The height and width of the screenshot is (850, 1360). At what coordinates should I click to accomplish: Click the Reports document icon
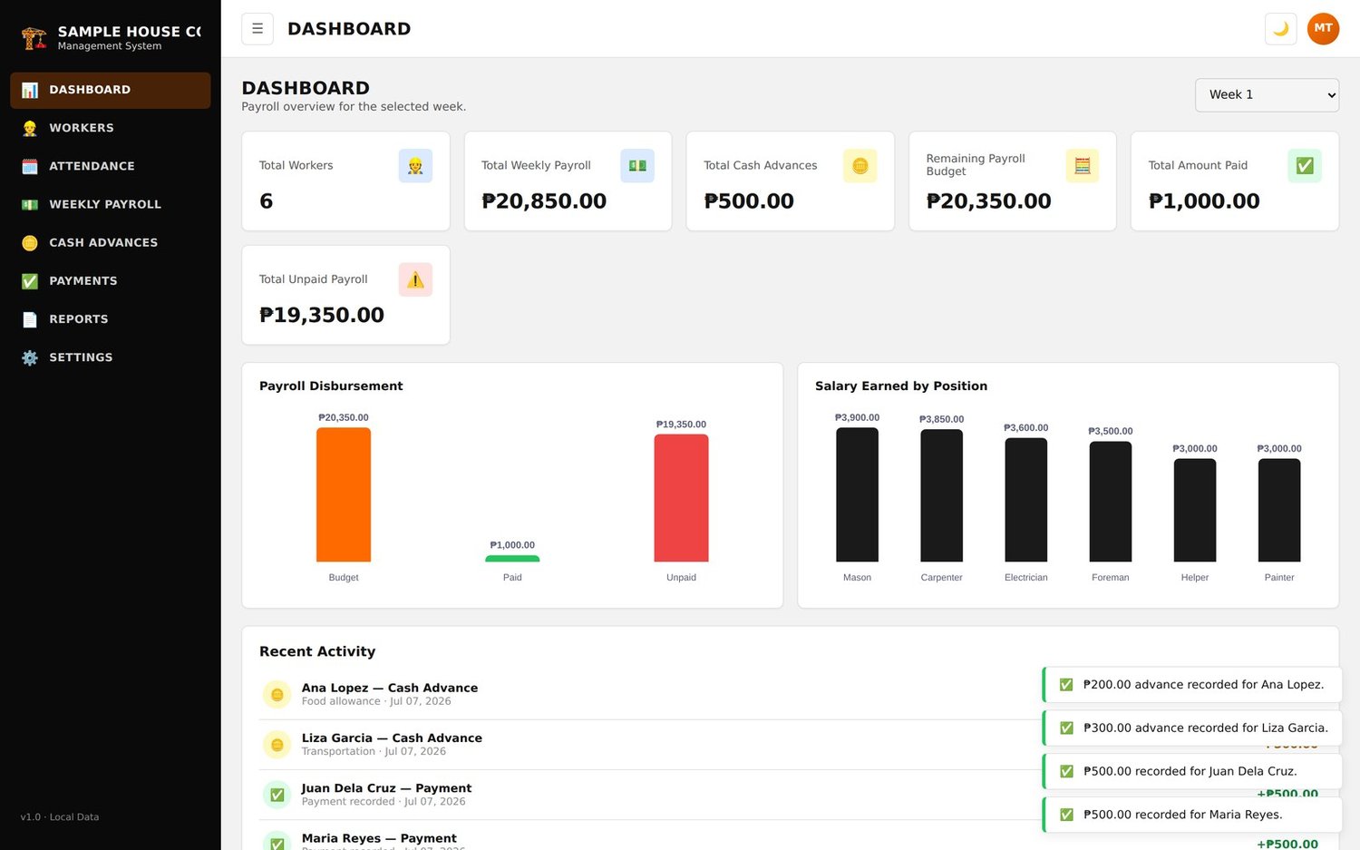coord(30,319)
